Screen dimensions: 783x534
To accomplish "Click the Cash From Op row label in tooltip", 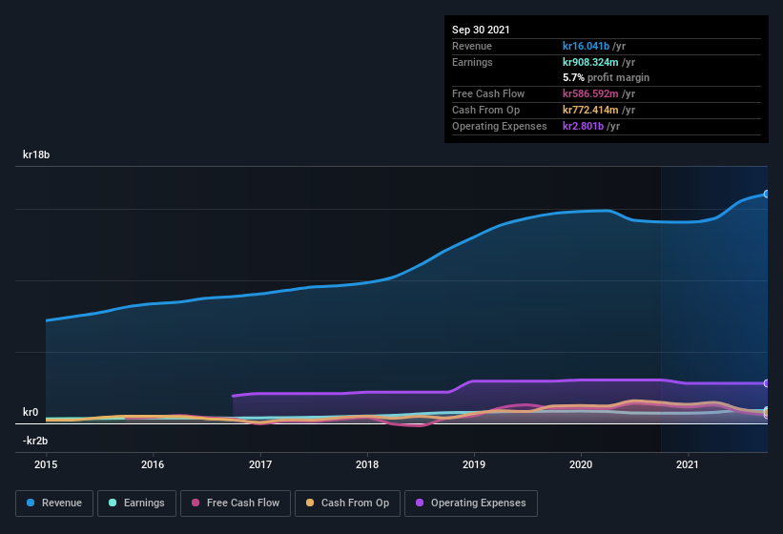I will pos(485,110).
